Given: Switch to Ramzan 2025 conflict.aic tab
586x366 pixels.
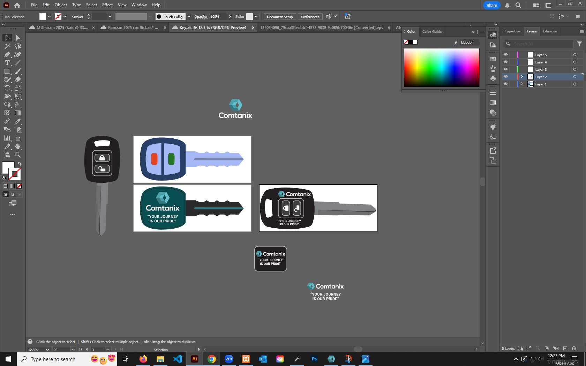Looking at the screenshot, I should (133, 28).
